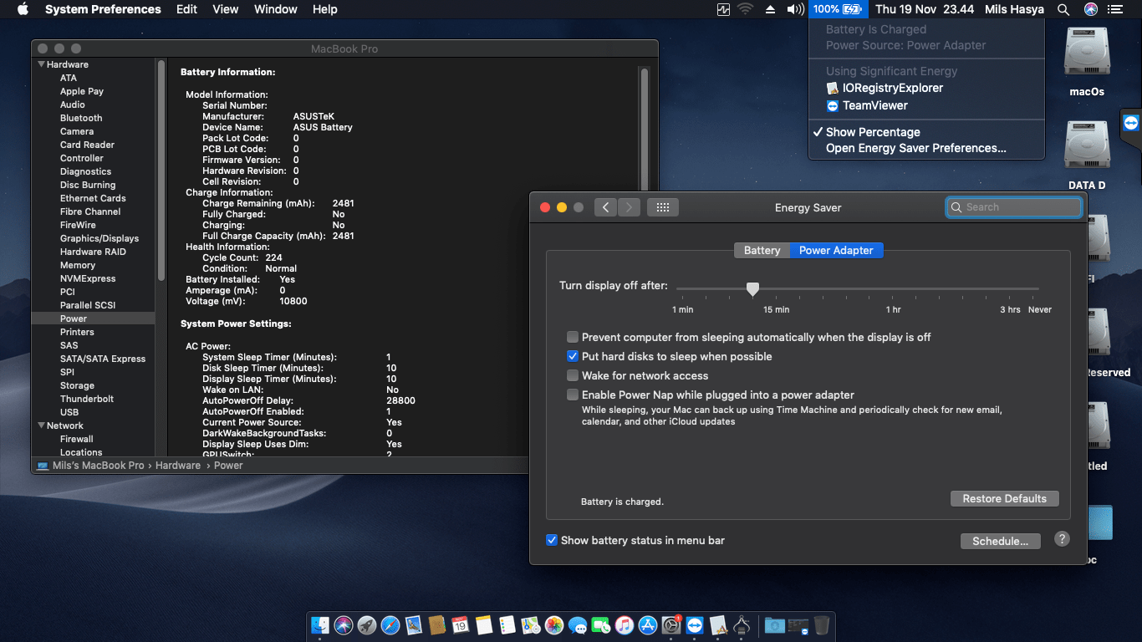The width and height of the screenshot is (1142, 642).
Task: Open System Information calipers icon in dock
Action: coord(742,624)
